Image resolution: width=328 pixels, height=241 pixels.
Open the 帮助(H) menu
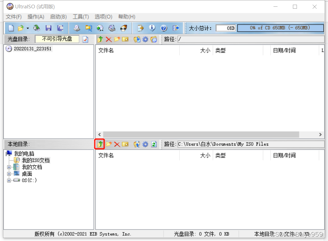[127, 17]
